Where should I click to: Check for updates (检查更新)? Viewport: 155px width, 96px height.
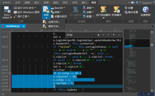click(x=146, y=11)
